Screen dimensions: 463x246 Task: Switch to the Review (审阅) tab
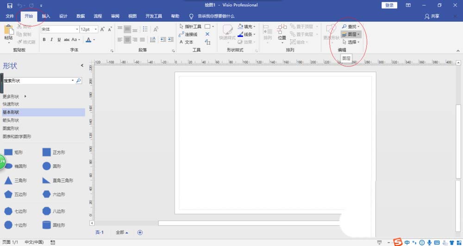point(115,16)
